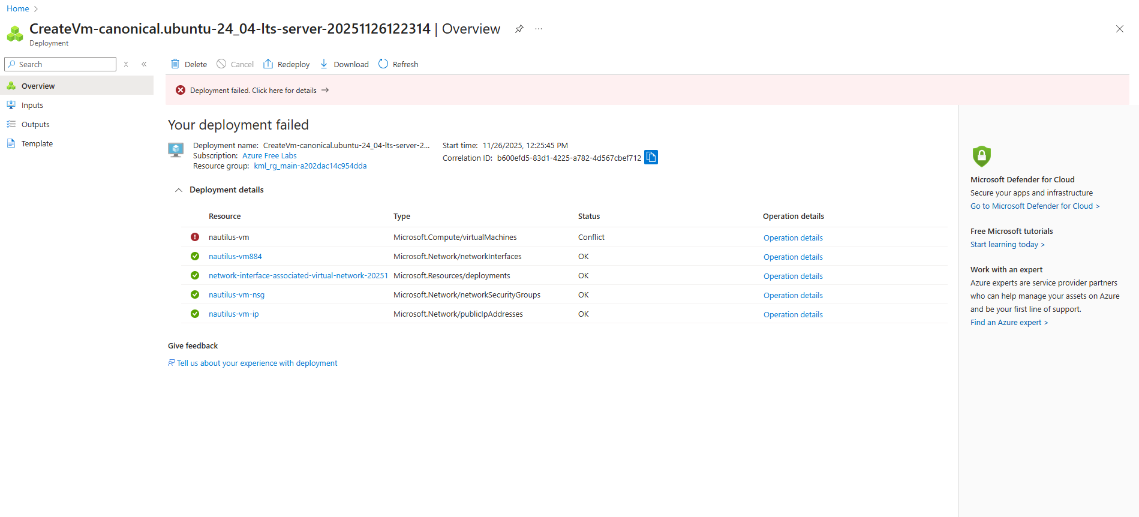
Task: Open the Overview menu item
Action: tap(77, 86)
